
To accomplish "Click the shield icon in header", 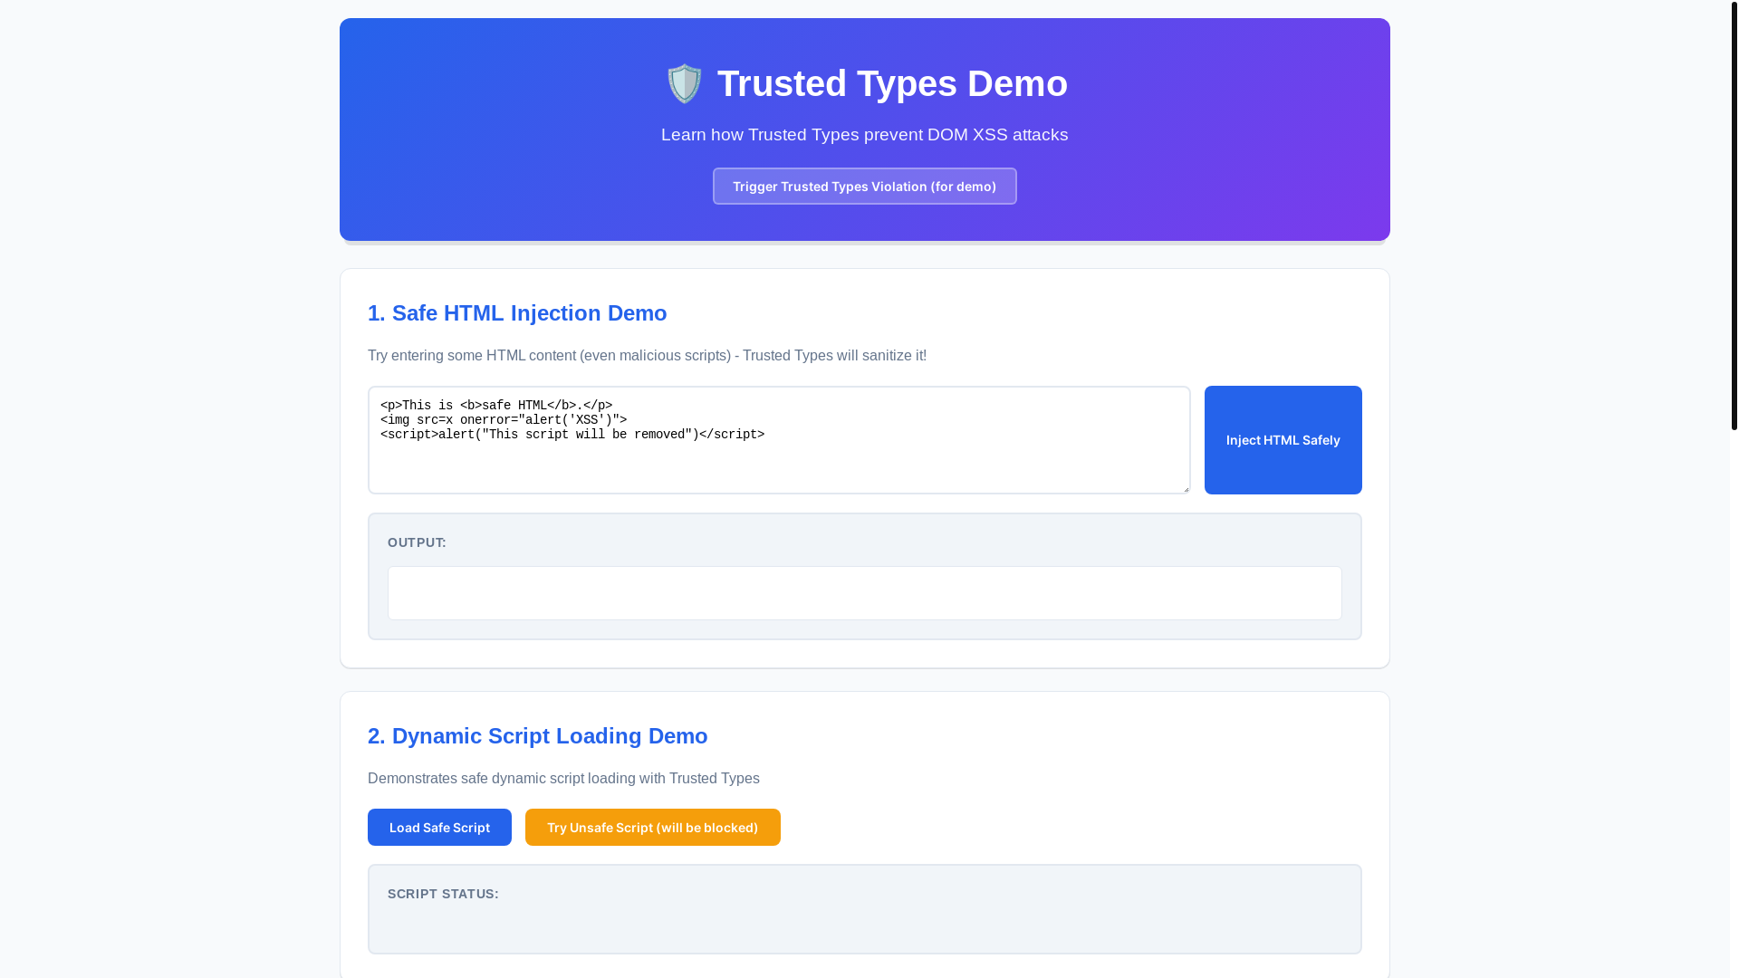I will click(684, 83).
